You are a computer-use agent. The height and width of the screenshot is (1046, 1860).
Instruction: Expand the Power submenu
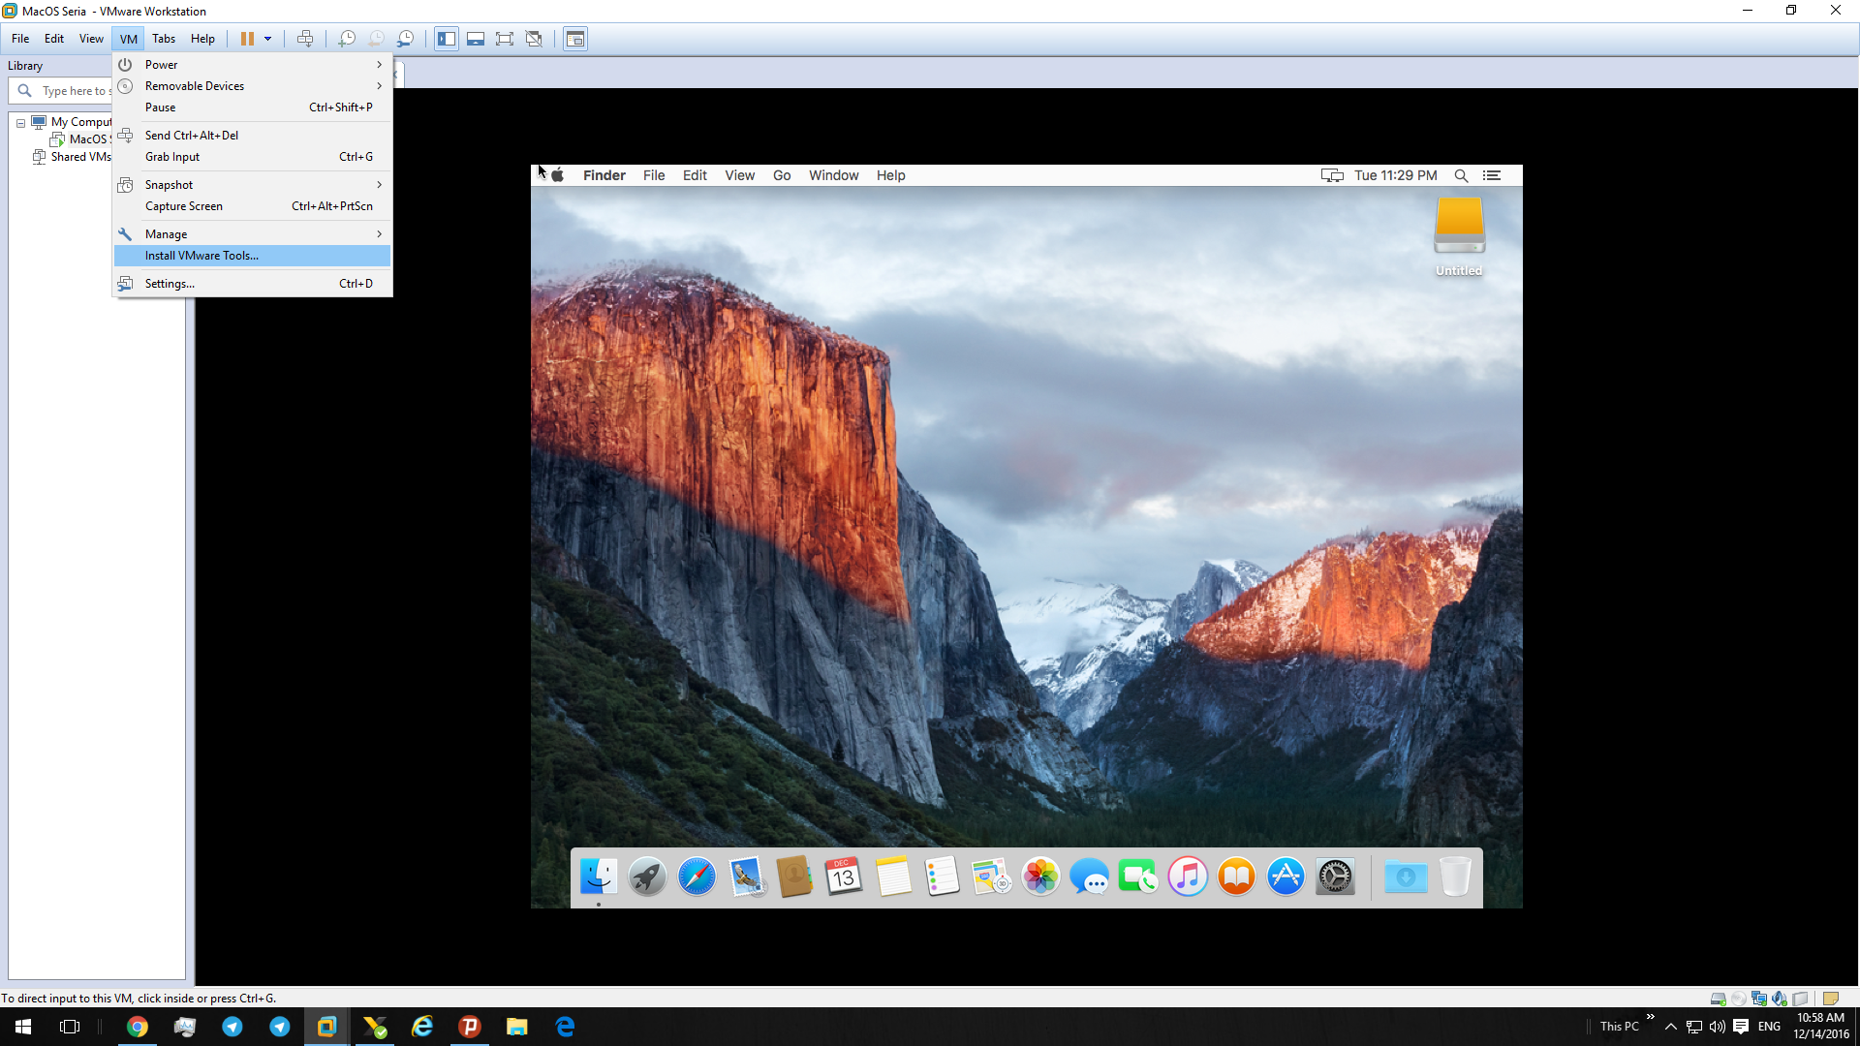(252, 65)
